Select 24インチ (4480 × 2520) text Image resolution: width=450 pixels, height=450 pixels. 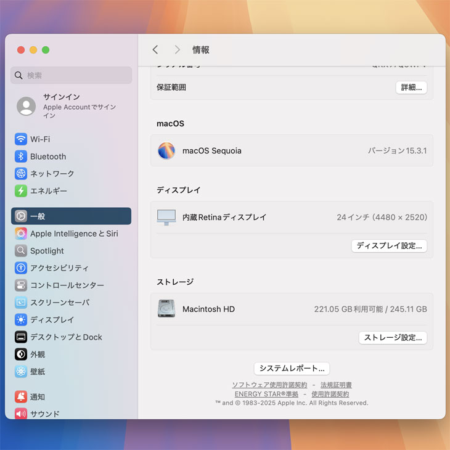[x=382, y=217]
